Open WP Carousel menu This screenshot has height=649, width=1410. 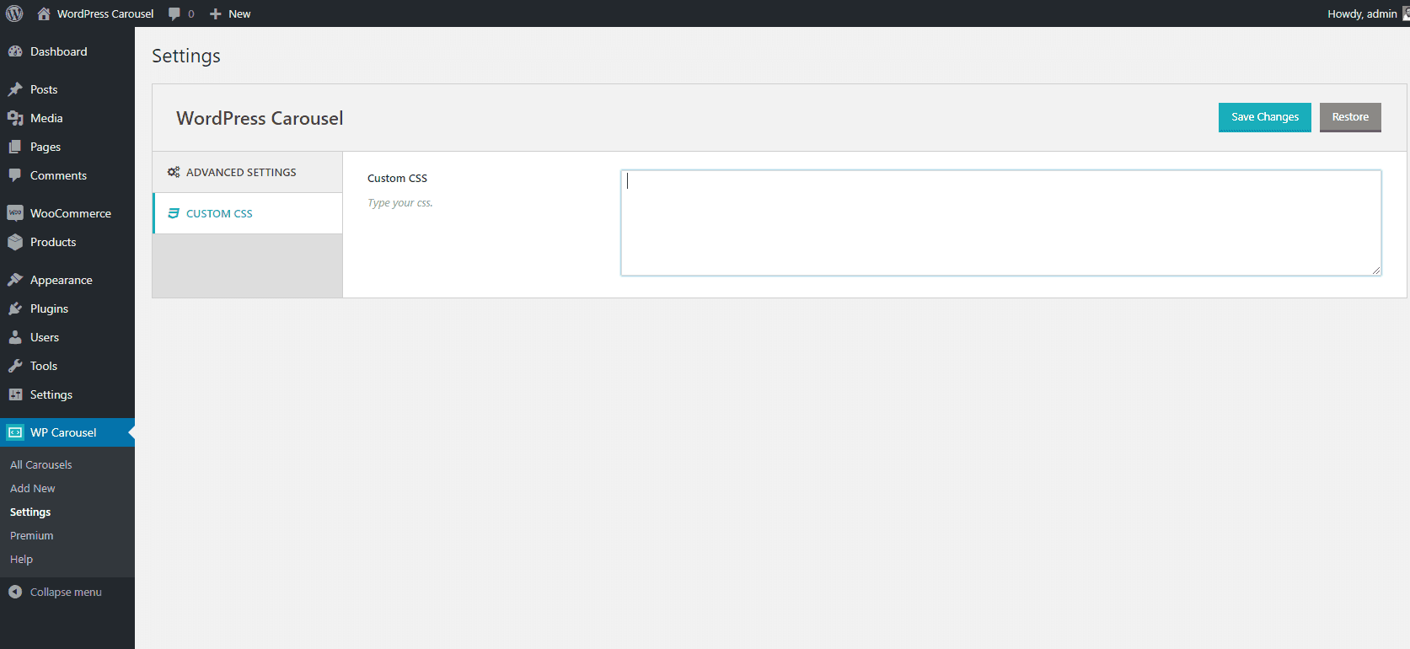[x=67, y=432]
